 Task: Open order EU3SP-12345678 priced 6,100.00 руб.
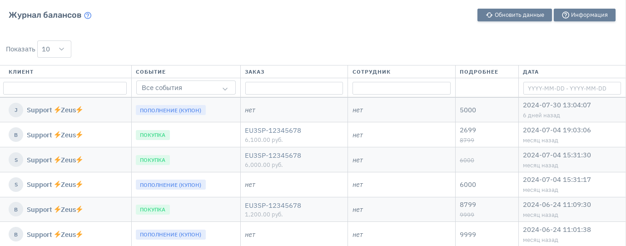point(273,131)
